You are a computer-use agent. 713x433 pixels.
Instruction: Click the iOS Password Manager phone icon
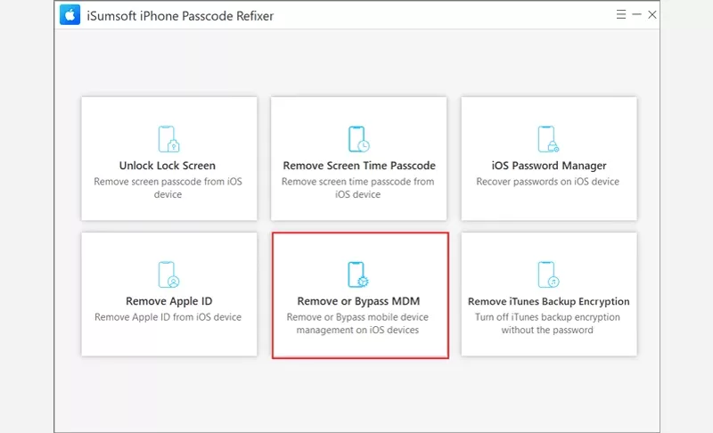(x=548, y=139)
